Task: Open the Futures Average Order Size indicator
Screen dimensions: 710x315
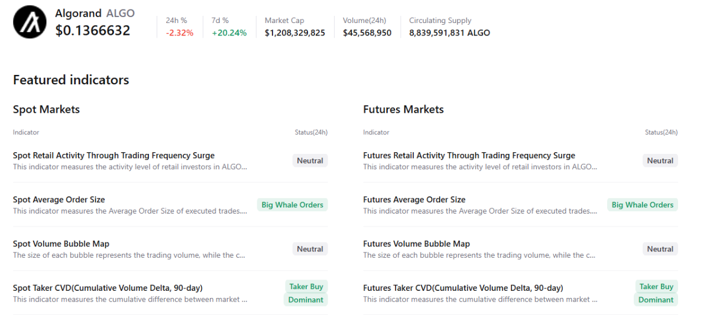Action: click(x=414, y=200)
